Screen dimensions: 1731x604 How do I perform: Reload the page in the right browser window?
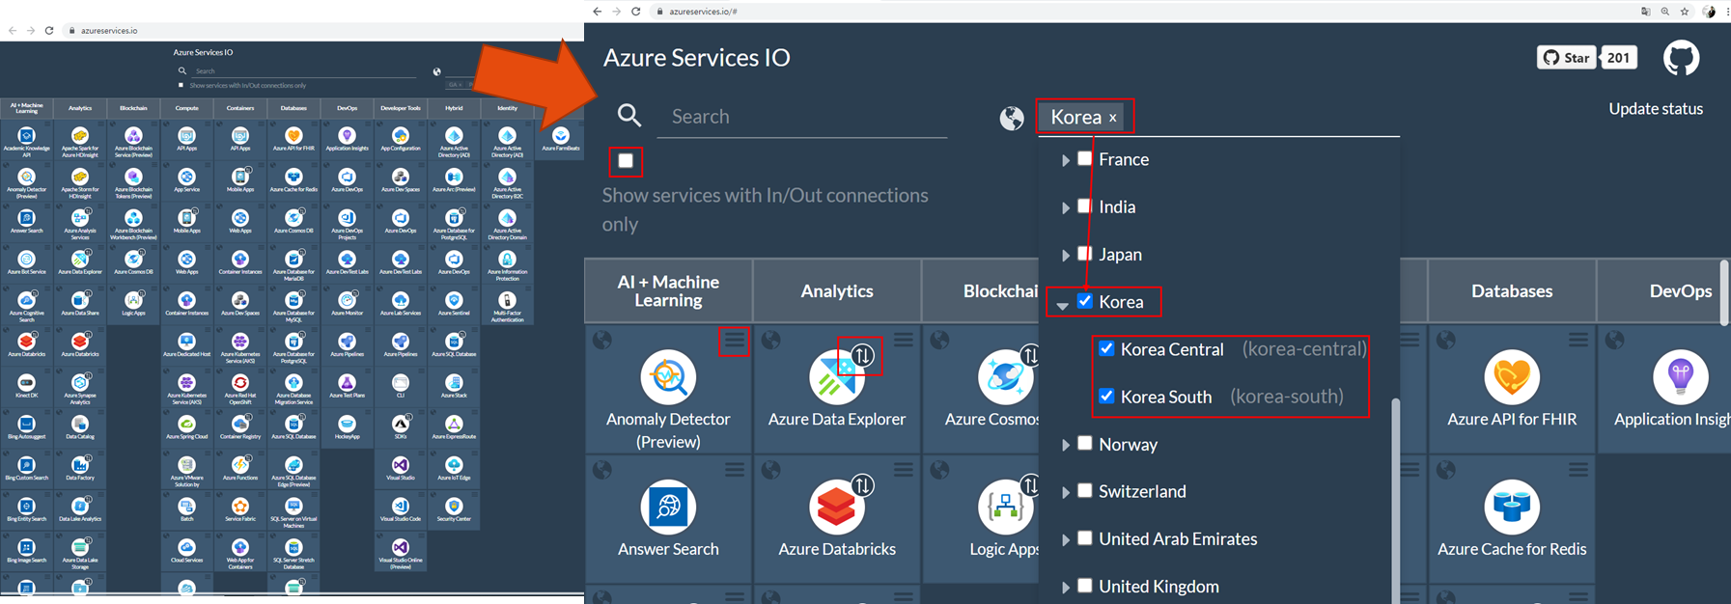[x=635, y=12]
